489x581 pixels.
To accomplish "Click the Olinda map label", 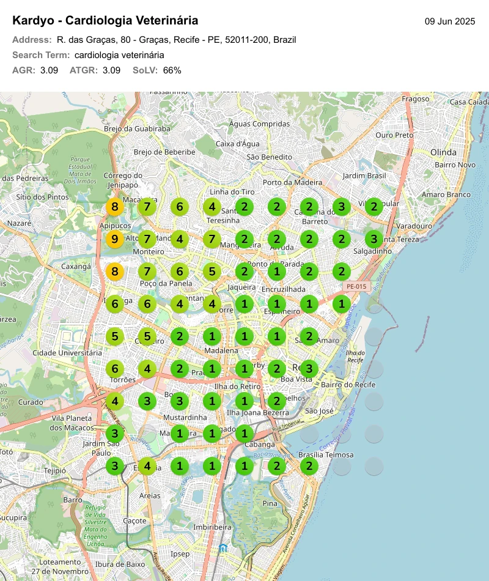I will click(443, 152).
